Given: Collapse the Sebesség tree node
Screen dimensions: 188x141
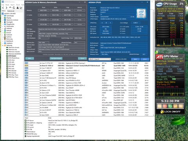Looking at the screenshot, I should [3, 45].
